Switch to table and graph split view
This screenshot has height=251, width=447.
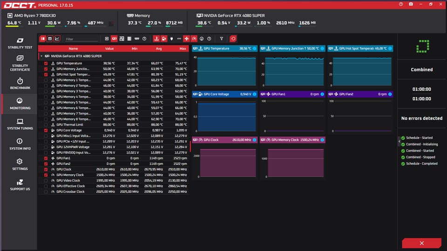tap(42, 39)
